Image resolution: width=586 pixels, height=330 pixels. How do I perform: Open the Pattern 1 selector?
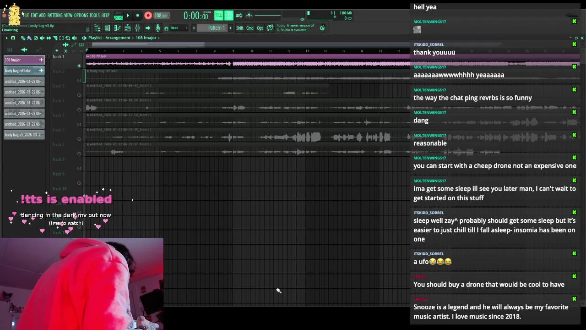[212, 28]
